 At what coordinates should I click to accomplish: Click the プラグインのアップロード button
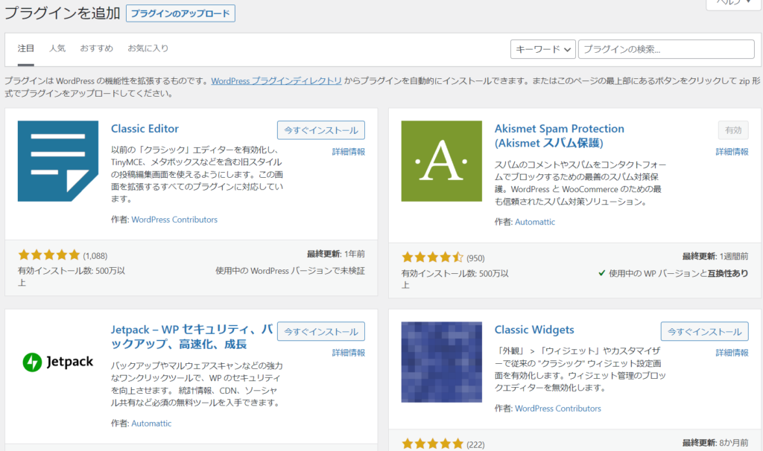click(180, 13)
